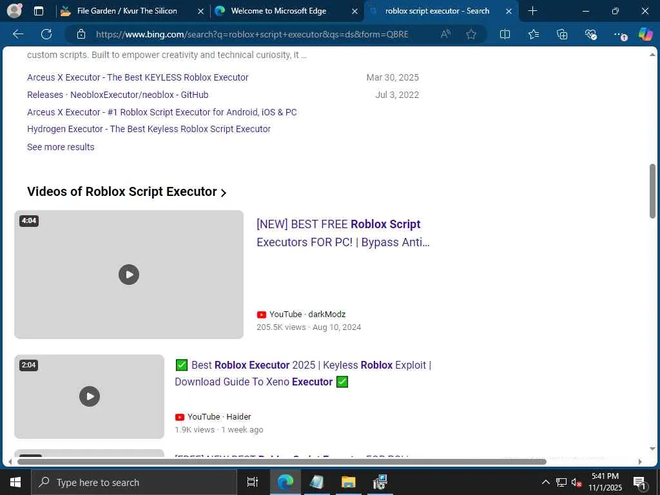Open Arceus X Executor Best KEYLESS link
The width and height of the screenshot is (660, 495).
(138, 77)
